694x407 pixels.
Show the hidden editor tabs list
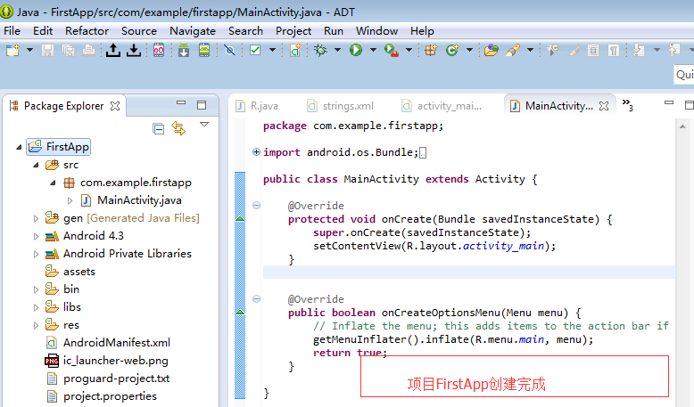[627, 105]
